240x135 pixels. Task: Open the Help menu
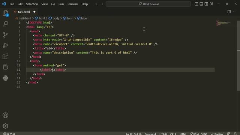click(x=85, y=4)
